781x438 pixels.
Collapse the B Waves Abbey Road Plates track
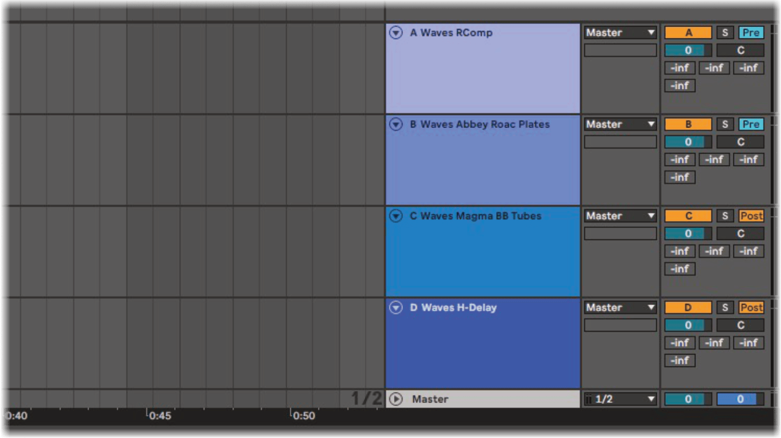coord(396,124)
